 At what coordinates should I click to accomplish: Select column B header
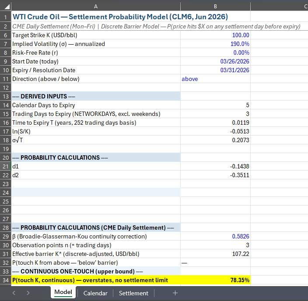click(x=216, y=7)
